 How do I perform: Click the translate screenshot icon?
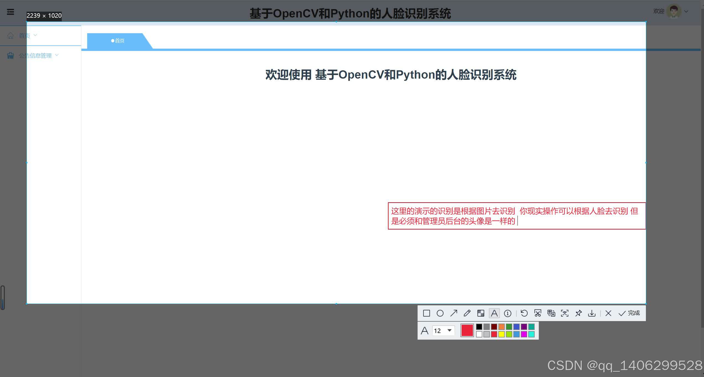point(551,313)
